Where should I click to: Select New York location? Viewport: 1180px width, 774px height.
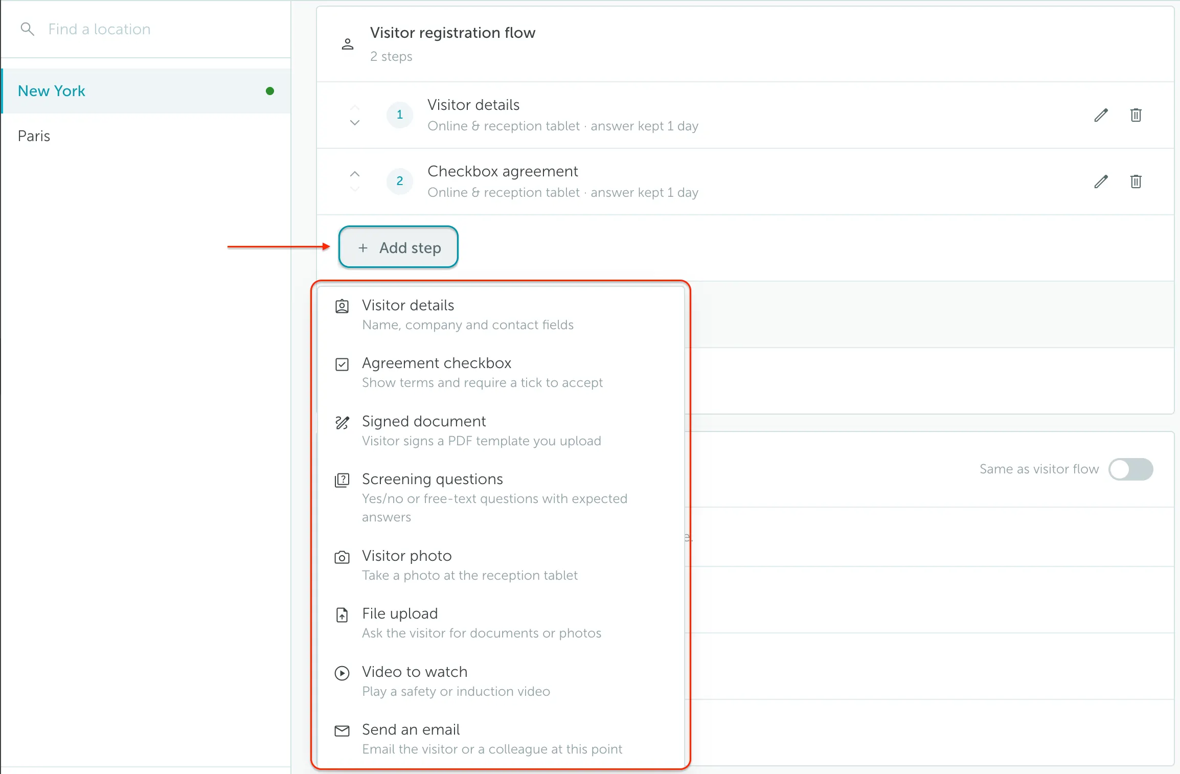(x=146, y=91)
